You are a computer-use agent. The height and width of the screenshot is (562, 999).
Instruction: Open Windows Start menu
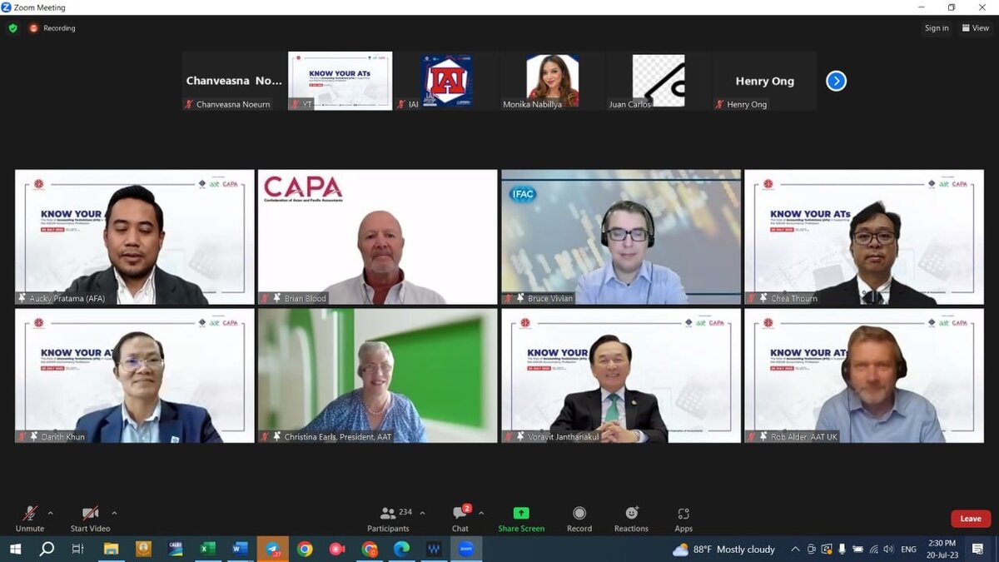[x=15, y=549]
